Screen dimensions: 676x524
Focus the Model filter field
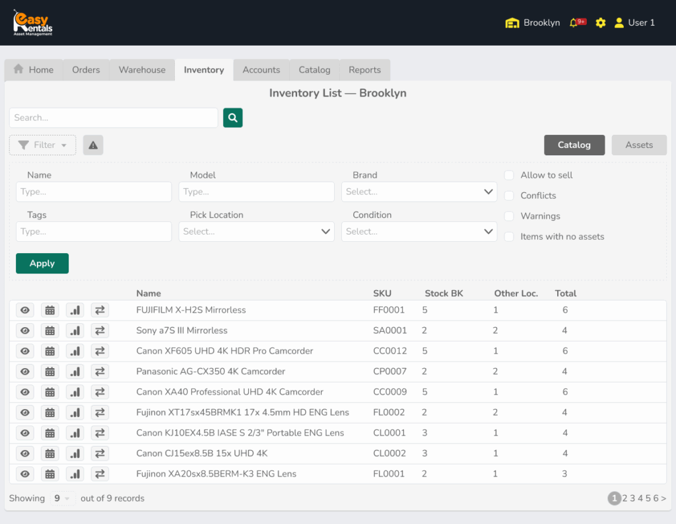[257, 192]
